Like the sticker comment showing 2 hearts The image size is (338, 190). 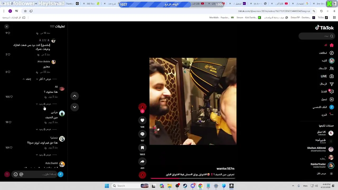tap(9, 54)
